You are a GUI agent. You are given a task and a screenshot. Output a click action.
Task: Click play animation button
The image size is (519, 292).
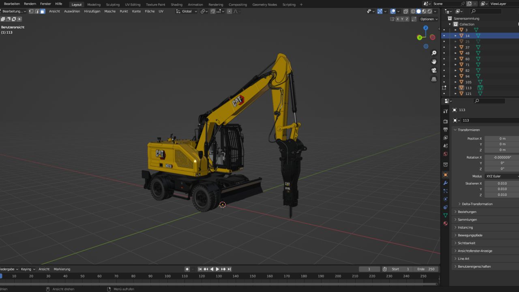[217, 269]
